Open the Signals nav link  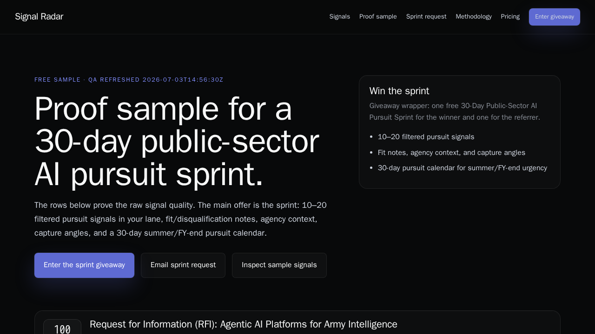(x=339, y=17)
